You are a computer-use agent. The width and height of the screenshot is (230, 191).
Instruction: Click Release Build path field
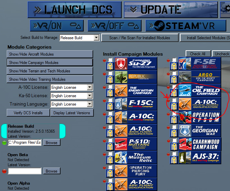25,142
